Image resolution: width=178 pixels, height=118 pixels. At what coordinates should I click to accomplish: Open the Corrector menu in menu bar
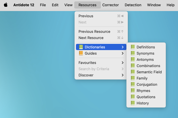[x=111, y=5]
